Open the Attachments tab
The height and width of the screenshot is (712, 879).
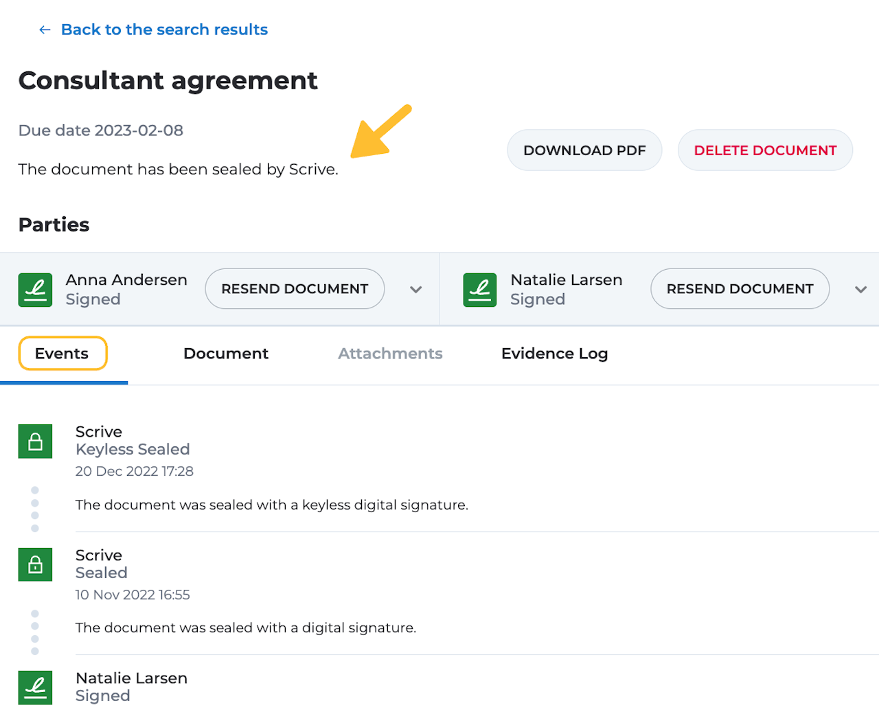click(x=390, y=354)
